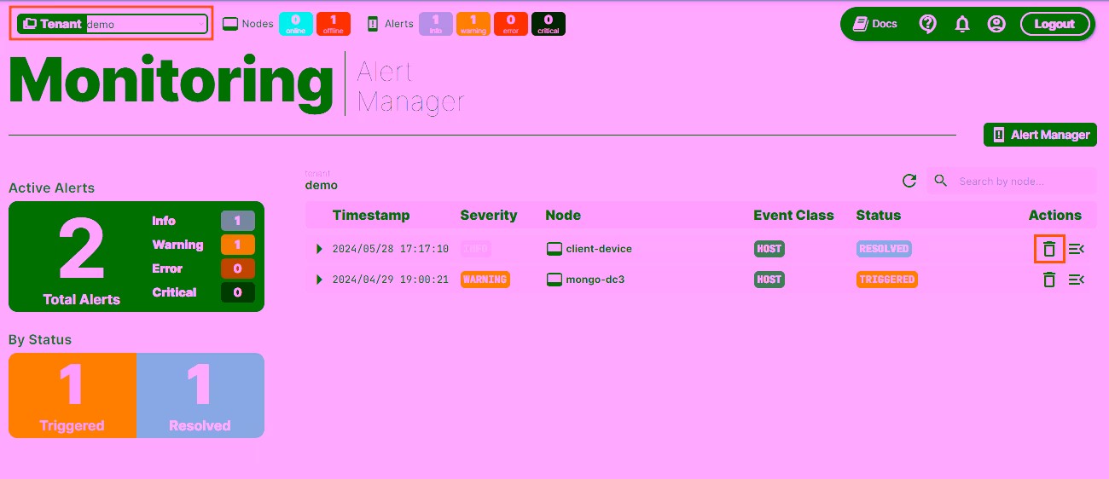Click the Docs link
This screenshot has height=479, width=1109.
click(x=875, y=24)
